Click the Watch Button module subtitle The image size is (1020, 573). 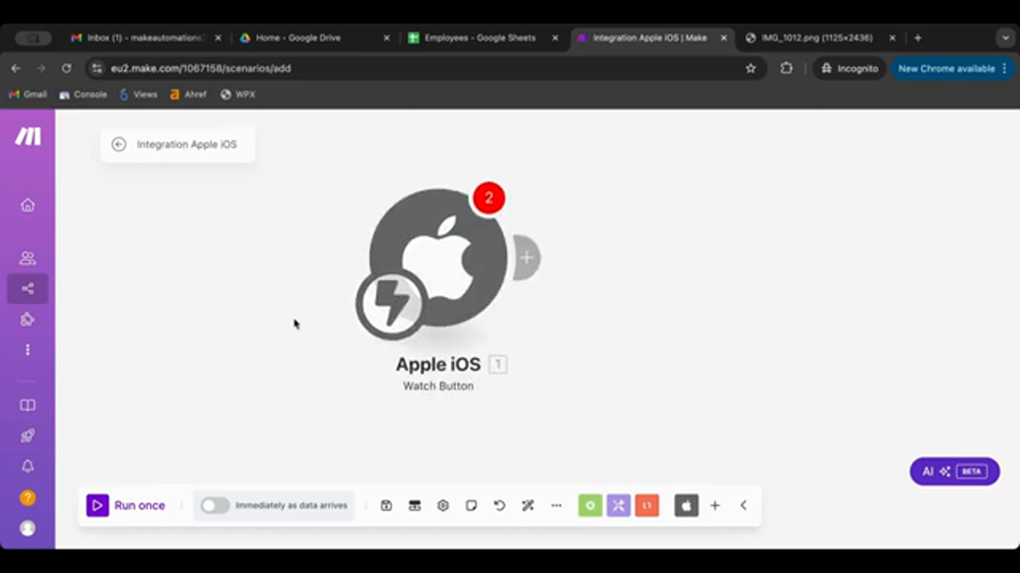click(438, 386)
